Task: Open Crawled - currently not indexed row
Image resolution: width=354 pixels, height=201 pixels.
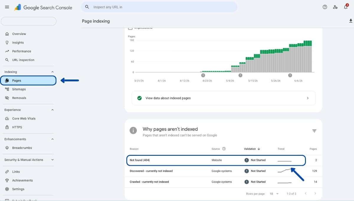Action: tap(224, 182)
